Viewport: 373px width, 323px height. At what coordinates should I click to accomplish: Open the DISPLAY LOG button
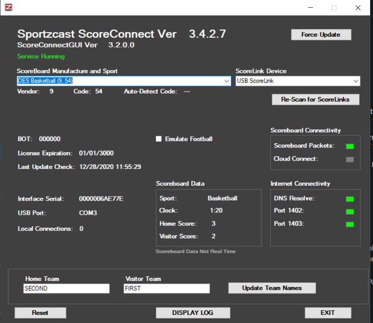(193, 313)
